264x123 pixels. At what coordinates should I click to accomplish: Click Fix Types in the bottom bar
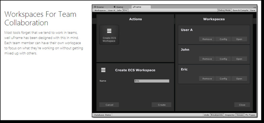tap(250, 115)
